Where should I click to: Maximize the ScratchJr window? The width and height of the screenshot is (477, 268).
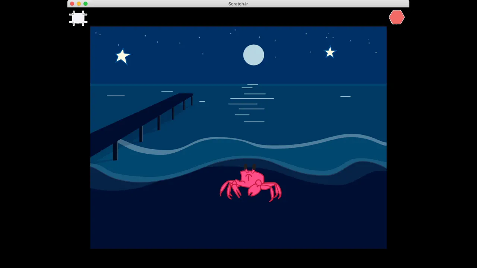pos(85,4)
